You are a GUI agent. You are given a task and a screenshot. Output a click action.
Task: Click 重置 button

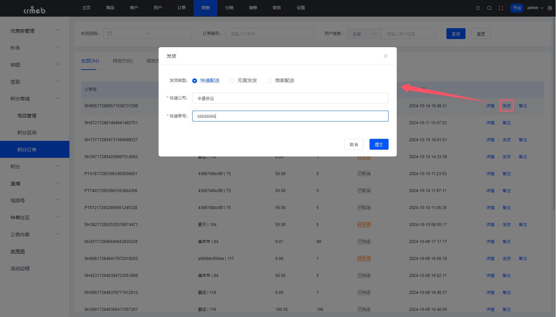point(481,34)
